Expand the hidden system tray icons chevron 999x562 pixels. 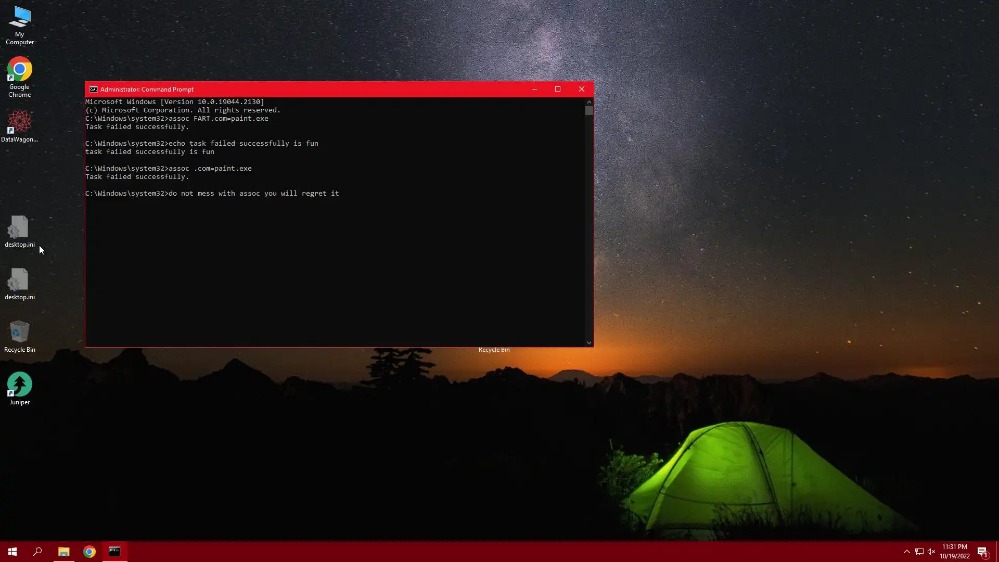906,552
